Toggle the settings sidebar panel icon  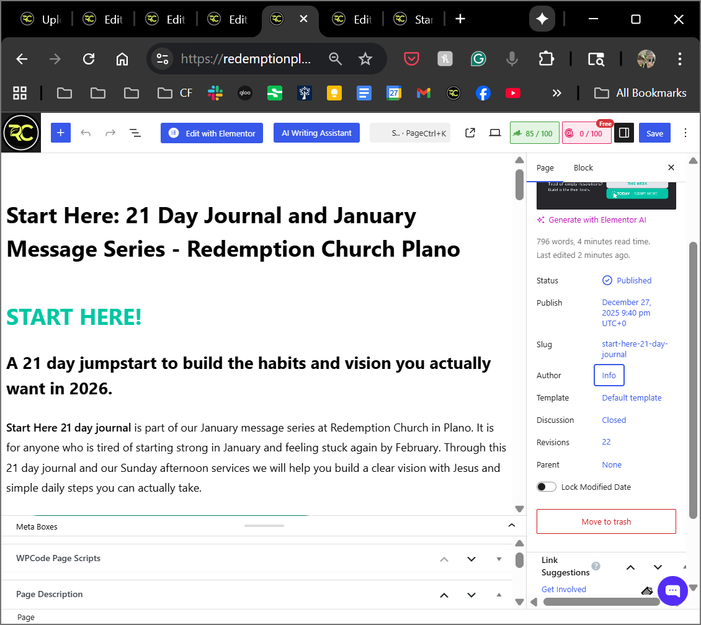point(624,133)
